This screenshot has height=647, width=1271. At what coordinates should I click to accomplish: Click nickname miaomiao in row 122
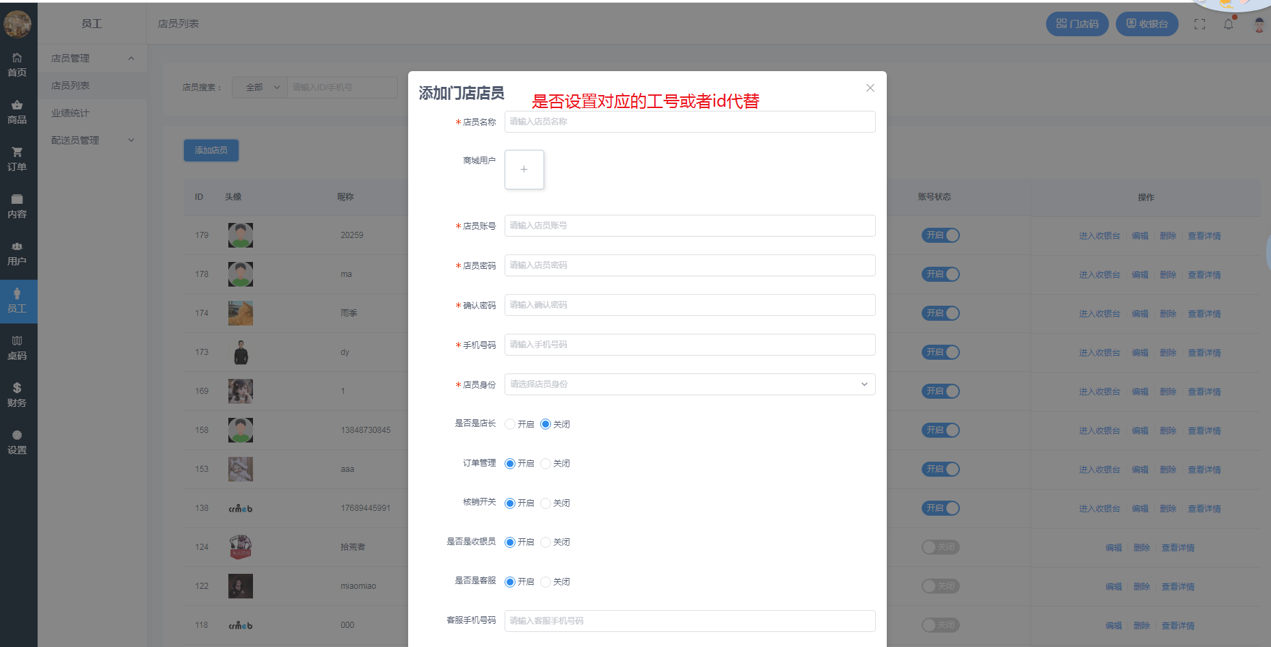click(358, 586)
